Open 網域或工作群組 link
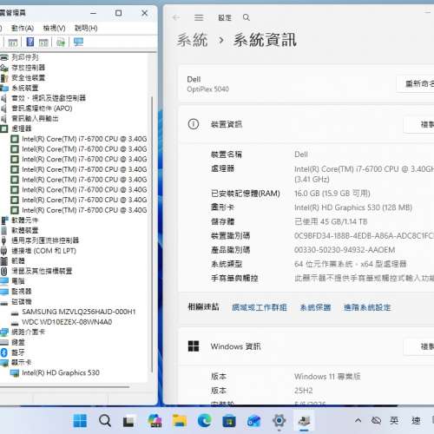The width and height of the screenshot is (434, 434). tap(260, 307)
